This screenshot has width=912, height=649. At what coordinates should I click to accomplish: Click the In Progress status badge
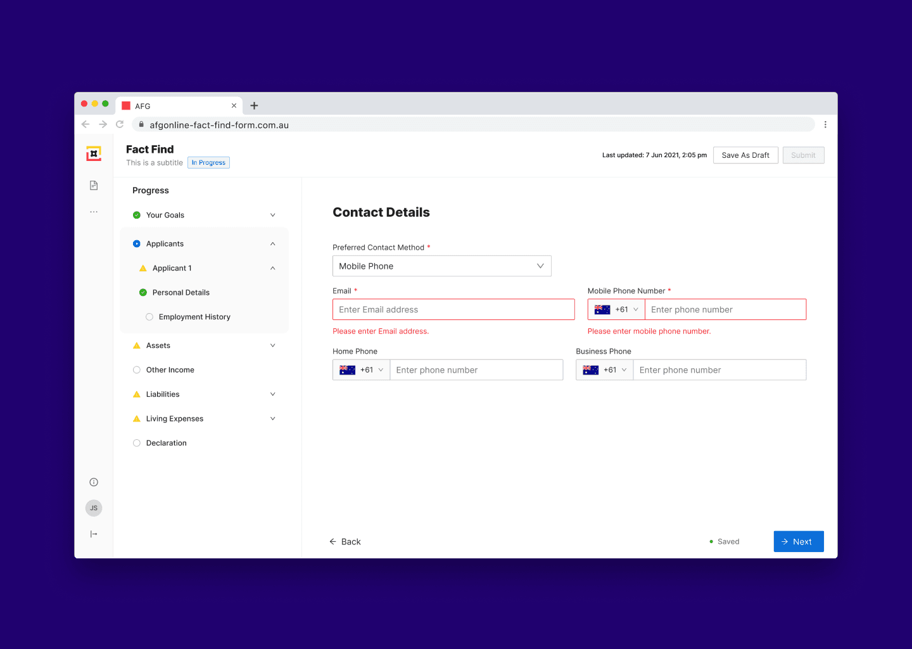[208, 163]
